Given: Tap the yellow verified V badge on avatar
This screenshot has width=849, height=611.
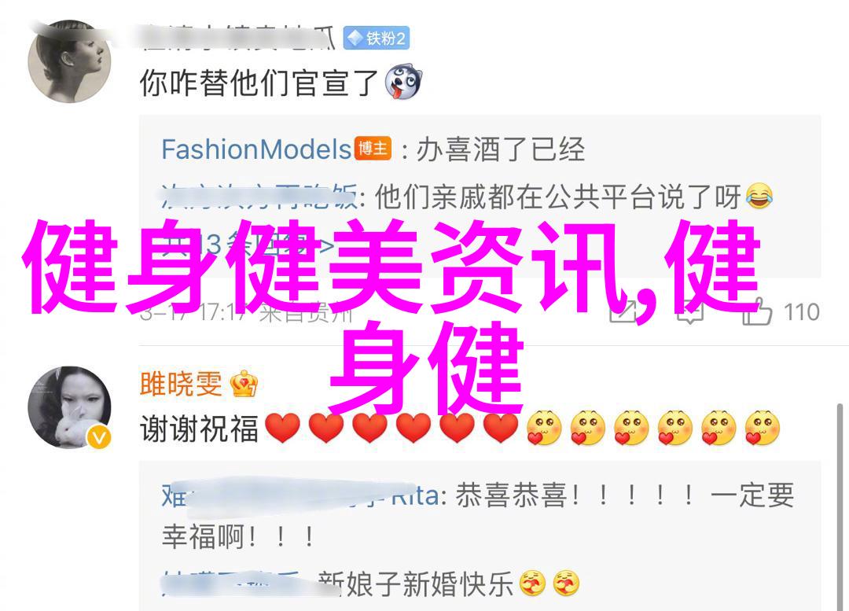Looking at the screenshot, I should [99, 437].
